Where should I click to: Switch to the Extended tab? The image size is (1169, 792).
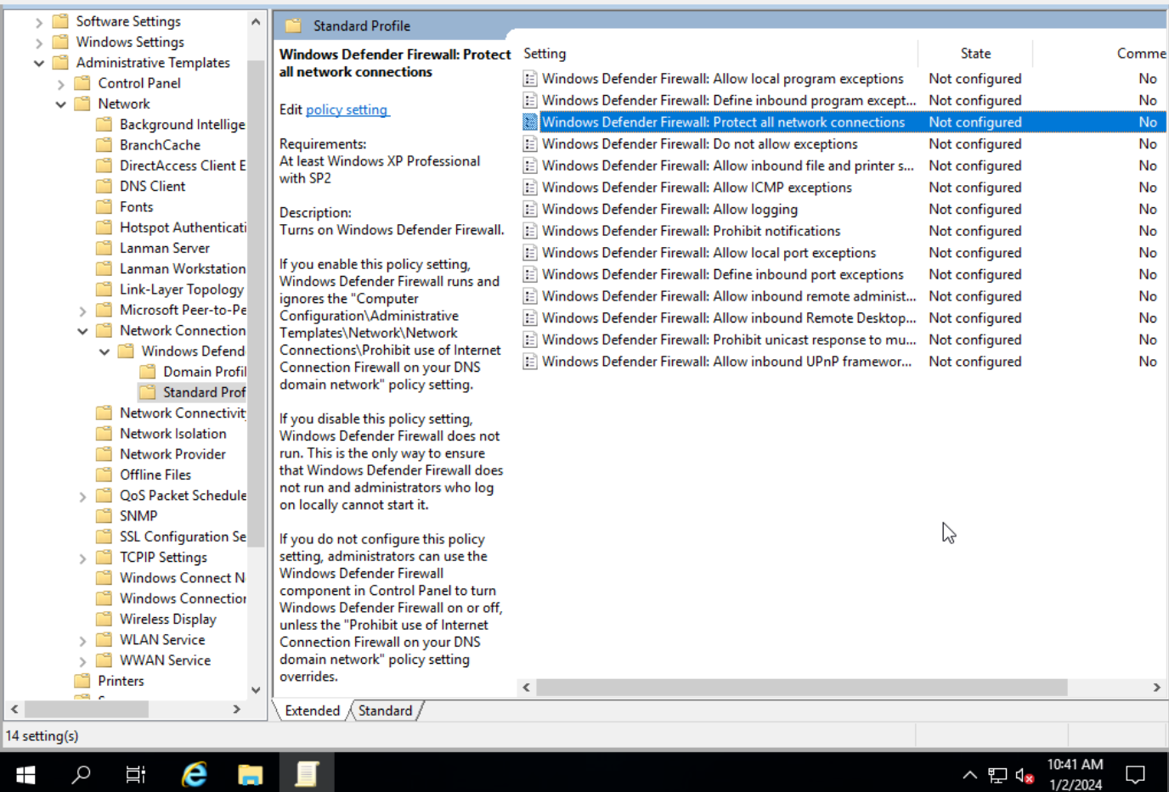(x=312, y=711)
